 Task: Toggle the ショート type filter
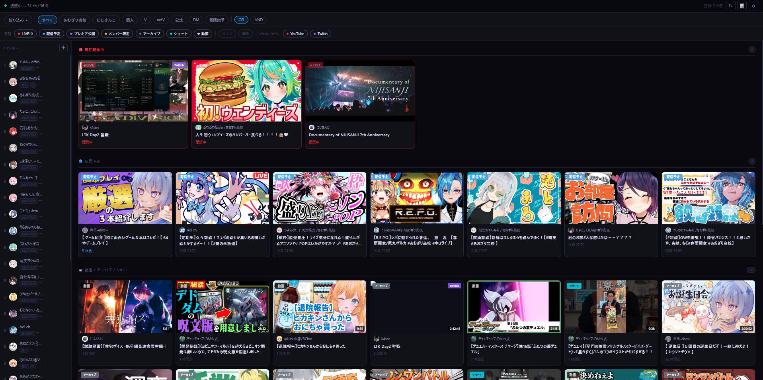[179, 34]
